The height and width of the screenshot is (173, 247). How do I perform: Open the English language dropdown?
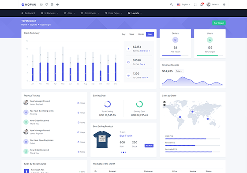183,4
